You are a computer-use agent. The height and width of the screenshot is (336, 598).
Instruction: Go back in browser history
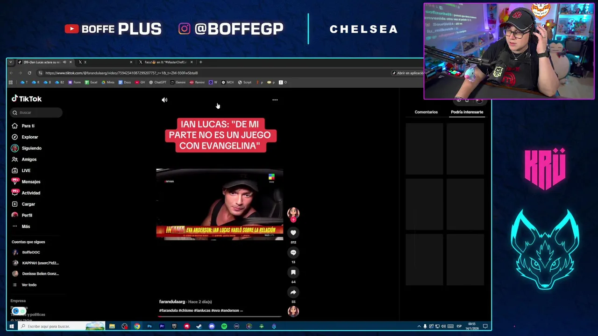[x=11, y=73]
